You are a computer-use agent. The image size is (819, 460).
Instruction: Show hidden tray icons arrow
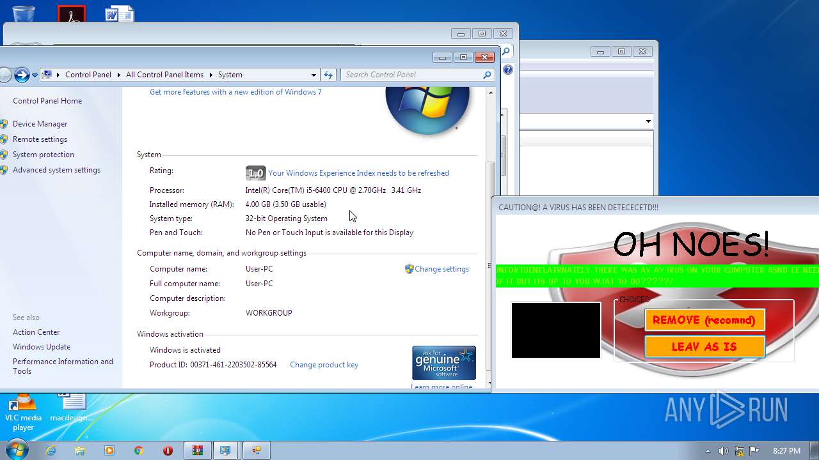[708, 451]
